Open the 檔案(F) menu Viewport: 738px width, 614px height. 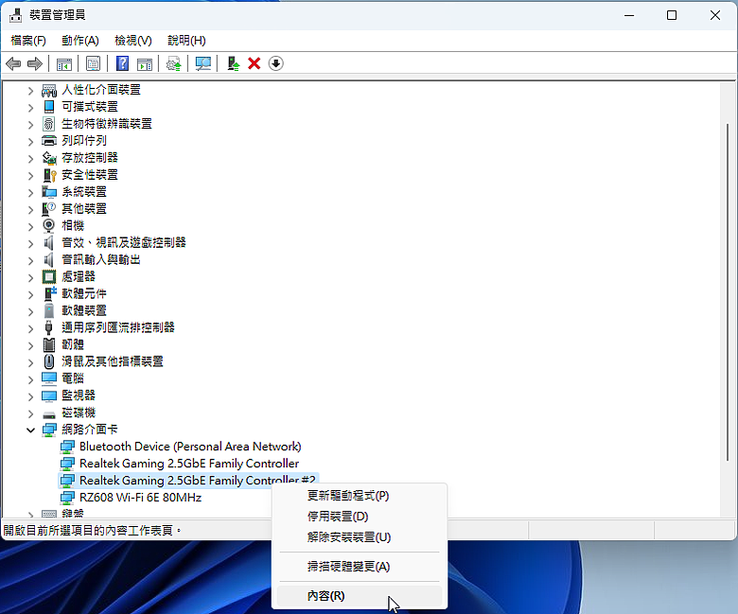pos(28,41)
